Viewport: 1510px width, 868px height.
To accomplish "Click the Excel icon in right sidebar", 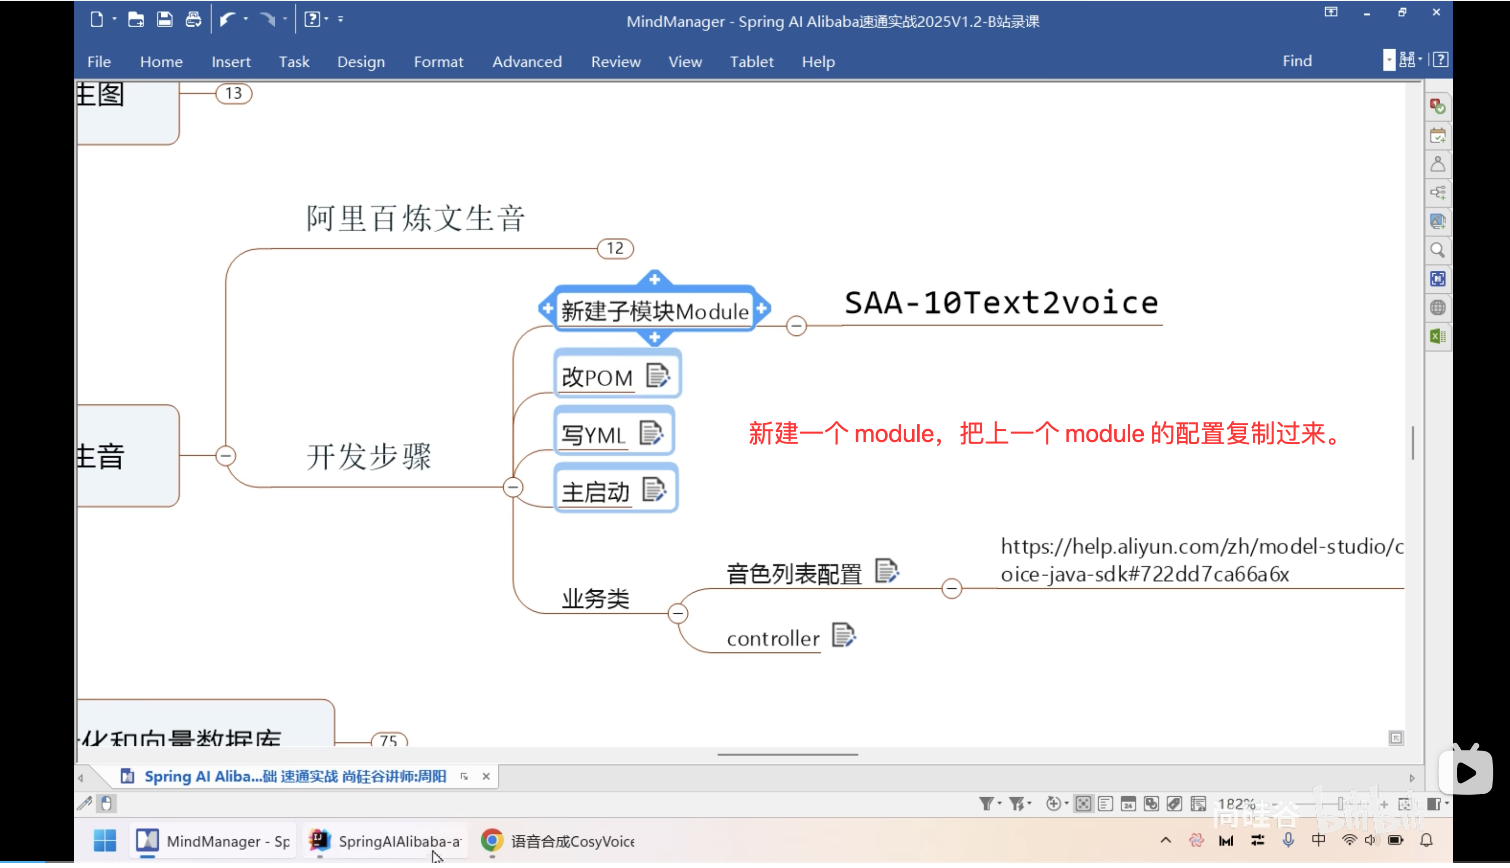I will click(1437, 337).
